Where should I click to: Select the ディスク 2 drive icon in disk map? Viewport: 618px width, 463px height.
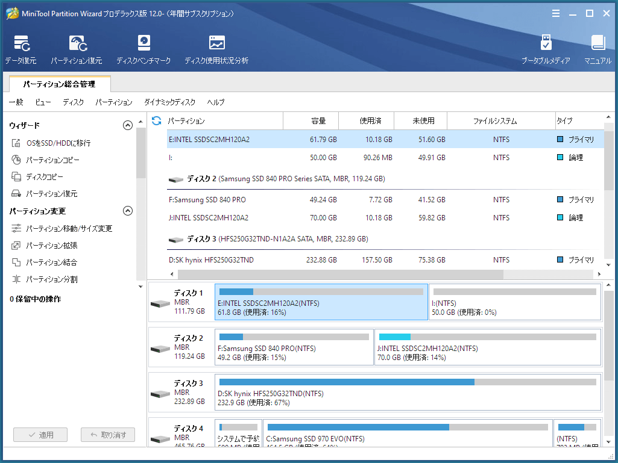pyautogui.click(x=160, y=349)
